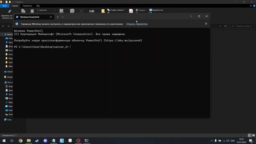Click the pin to Quick Access icon
This screenshot has width=256, height=144.
click(x=9, y=11)
